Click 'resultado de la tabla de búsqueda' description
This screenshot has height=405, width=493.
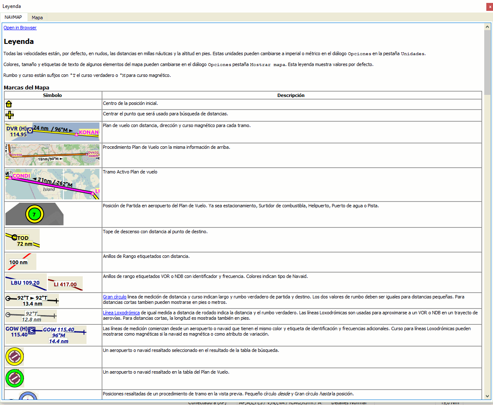(191, 350)
